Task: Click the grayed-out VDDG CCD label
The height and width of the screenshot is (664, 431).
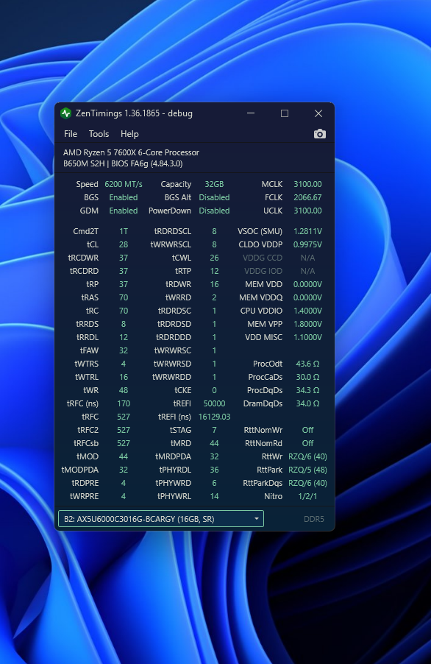Action: (263, 258)
